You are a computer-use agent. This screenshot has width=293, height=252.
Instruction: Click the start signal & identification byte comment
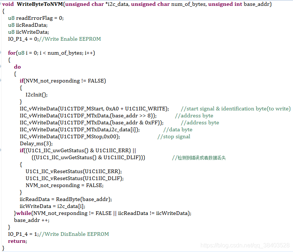(x=236, y=109)
